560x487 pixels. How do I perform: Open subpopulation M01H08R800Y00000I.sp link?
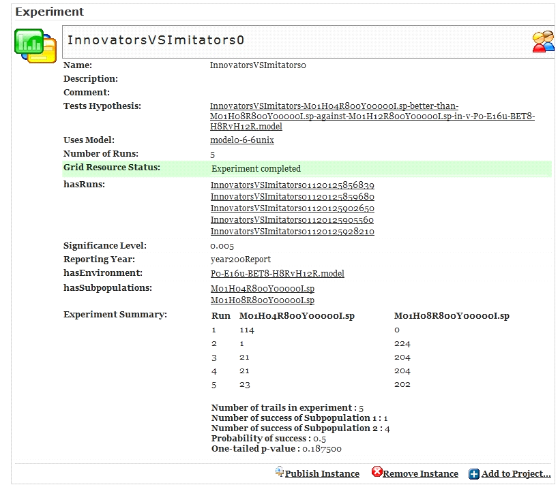[262, 300]
